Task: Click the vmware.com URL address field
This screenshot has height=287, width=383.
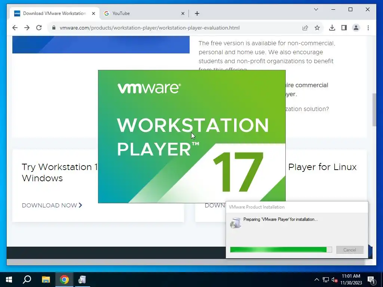Action: point(150,28)
